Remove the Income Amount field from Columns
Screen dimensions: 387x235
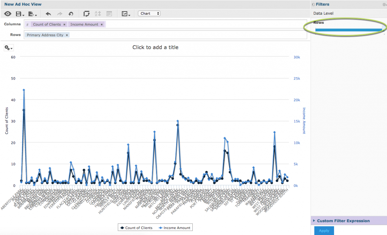coord(102,24)
